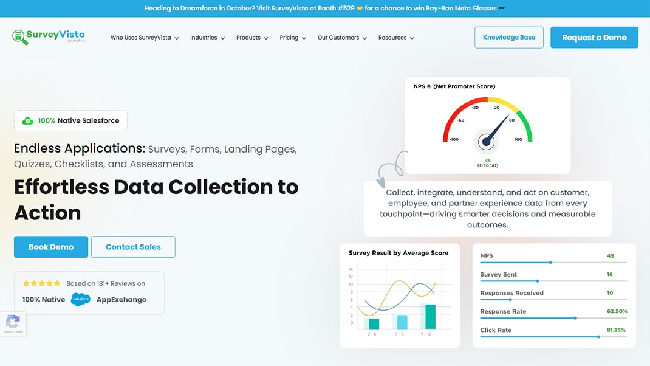
Task: Select the Contact Sales button
Action: [x=133, y=247]
